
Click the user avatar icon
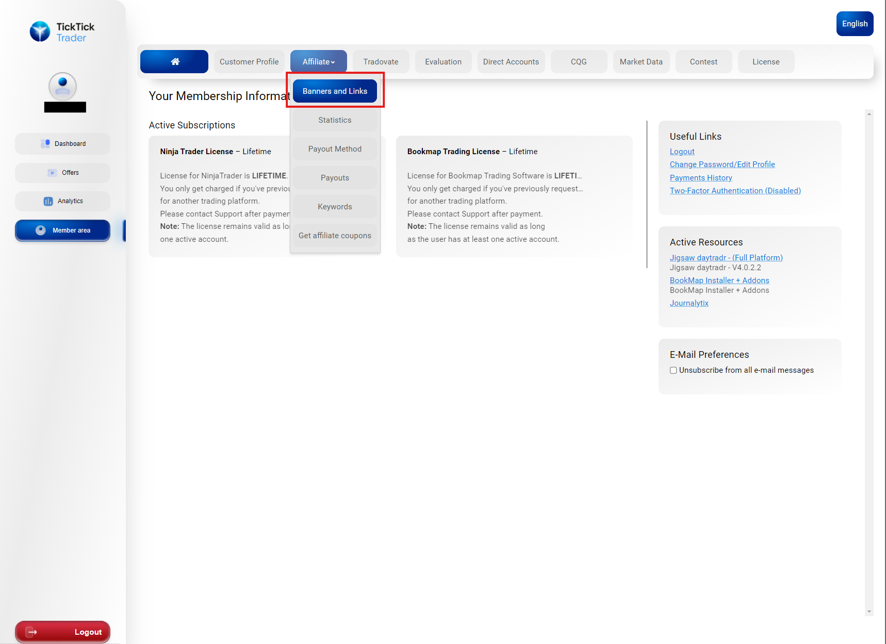coord(62,86)
